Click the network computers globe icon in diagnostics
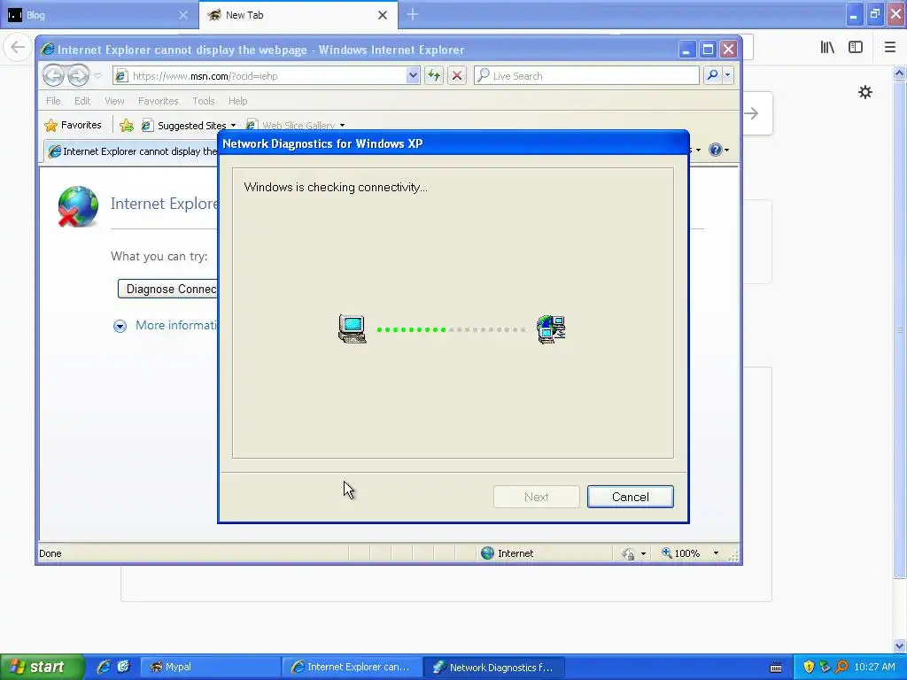Image resolution: width=907 pixels, height=680 pixels. (551, 329)
